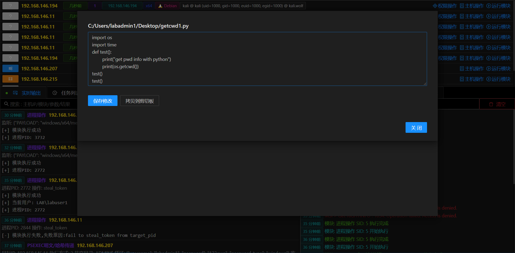Click the 32 分钟前 timestamp badge
Image resolution: width=515 pixels, height=253 pixels.
pos(13,148)
